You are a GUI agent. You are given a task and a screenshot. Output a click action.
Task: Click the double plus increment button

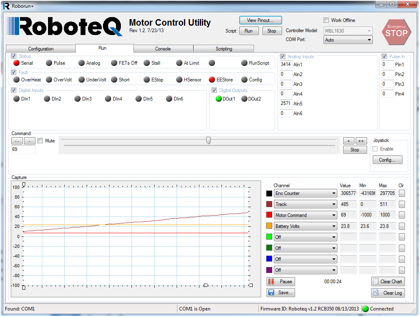tap(361, 141)
